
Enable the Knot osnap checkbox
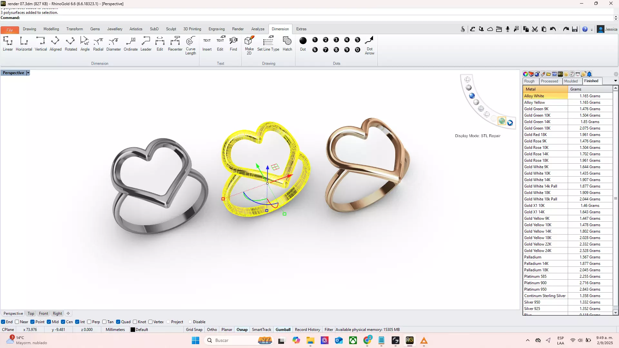pyautogui.click(x=135, y=322)
